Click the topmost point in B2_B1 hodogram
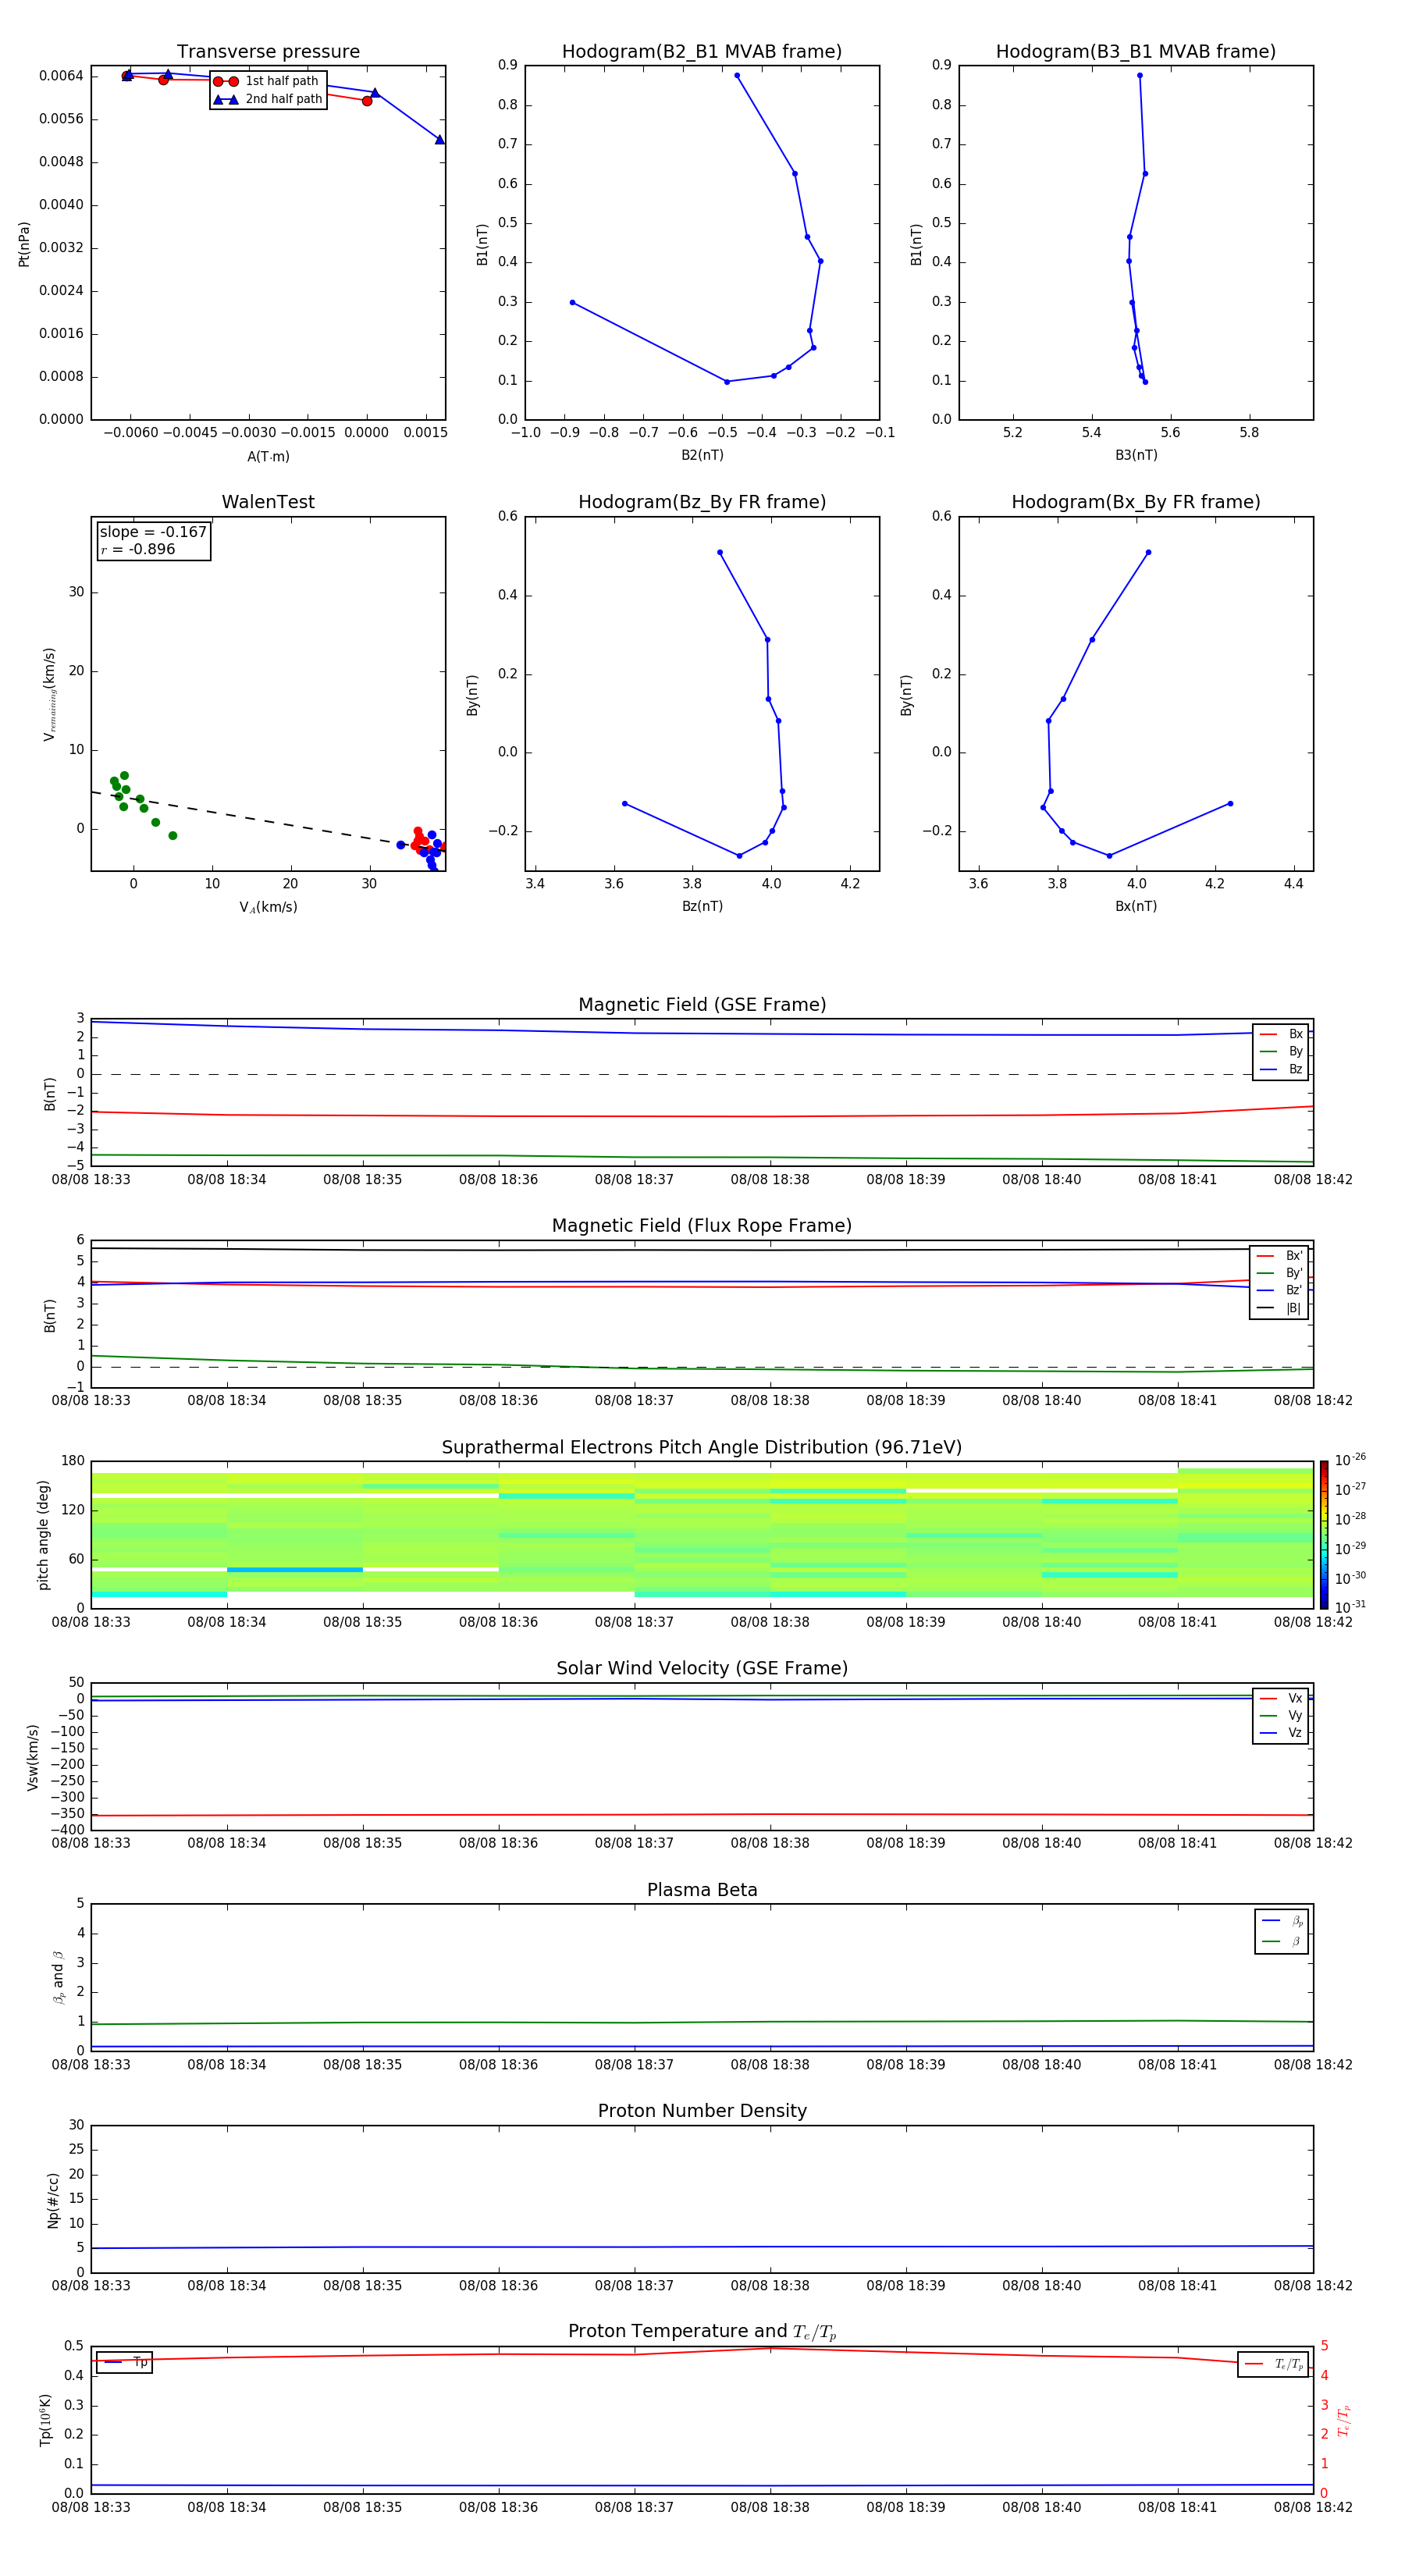 pyautogui.click(x=737, y=76)
